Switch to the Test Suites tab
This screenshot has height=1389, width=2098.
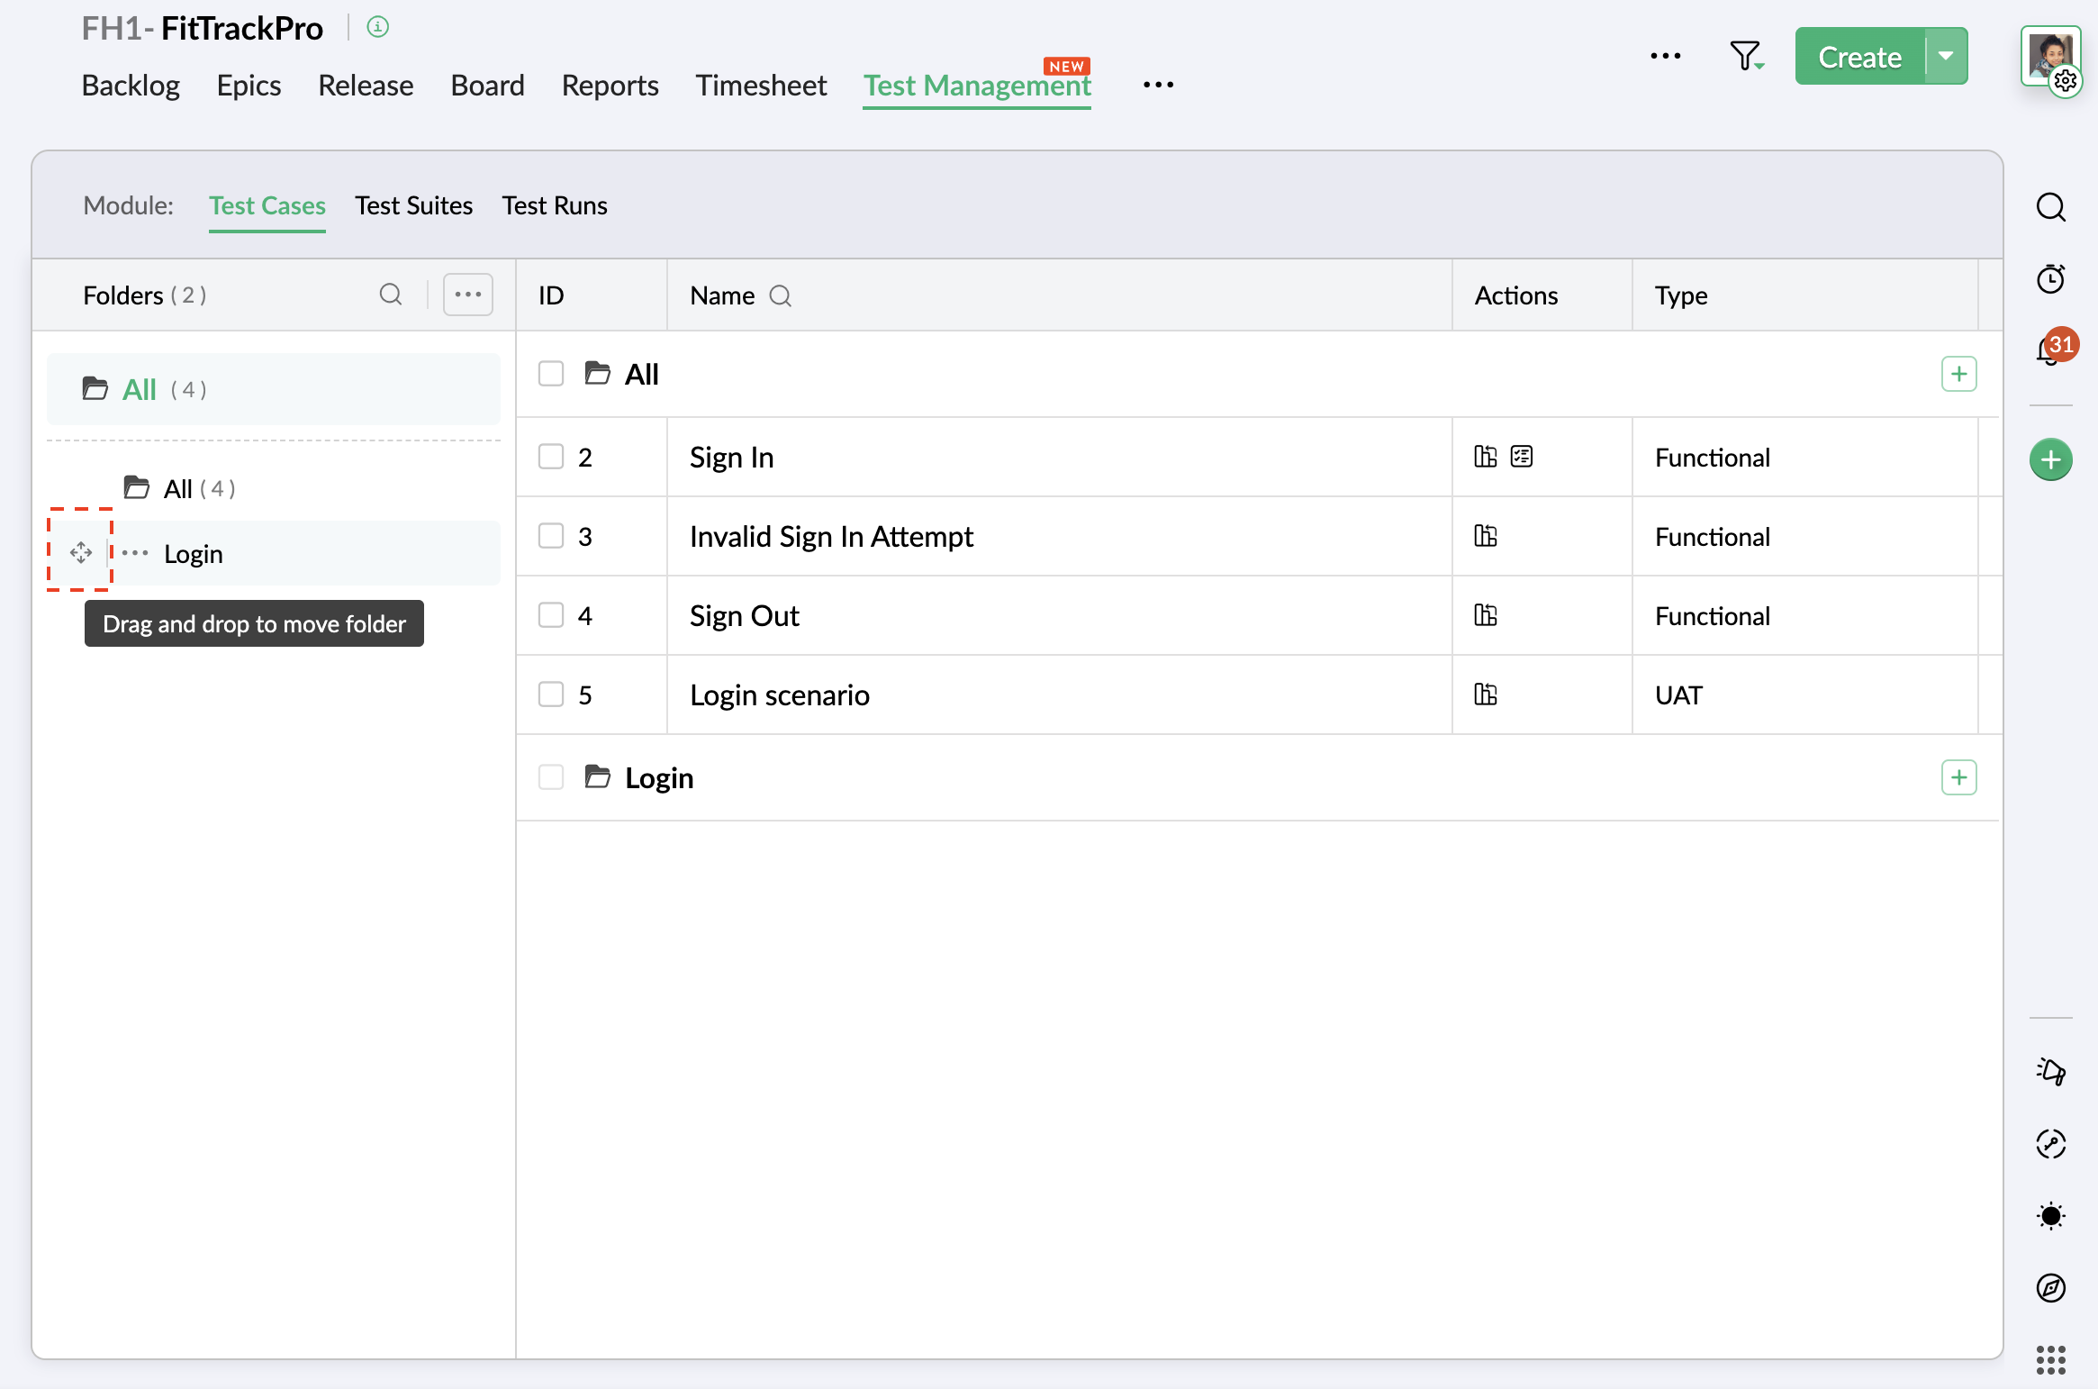(x=413, y=205)
